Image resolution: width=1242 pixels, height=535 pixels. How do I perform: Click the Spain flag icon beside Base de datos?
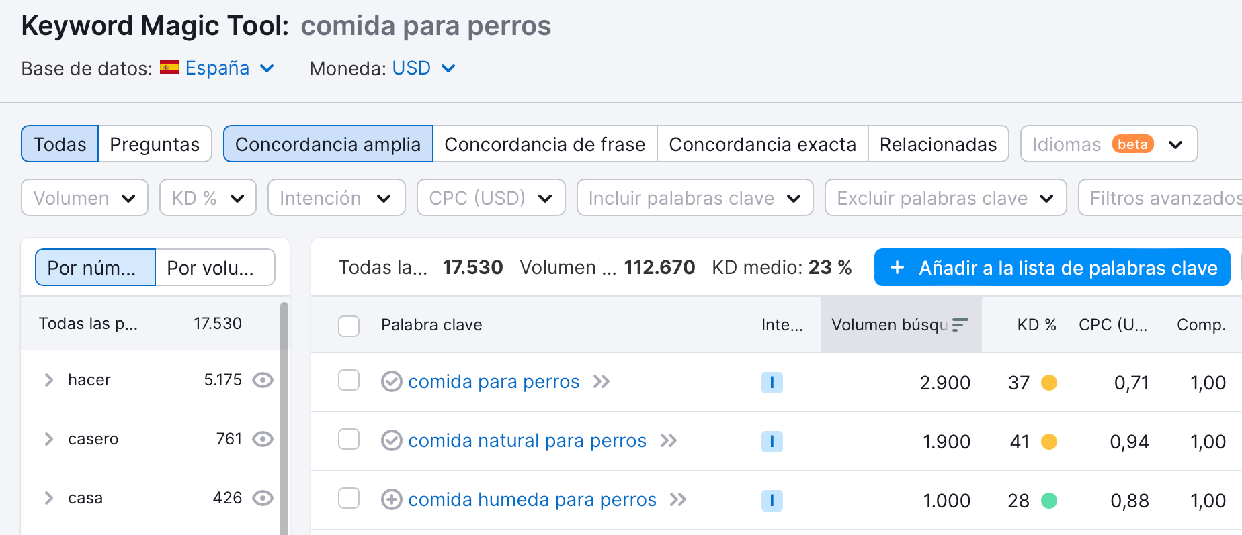click(x=169, y=67)
